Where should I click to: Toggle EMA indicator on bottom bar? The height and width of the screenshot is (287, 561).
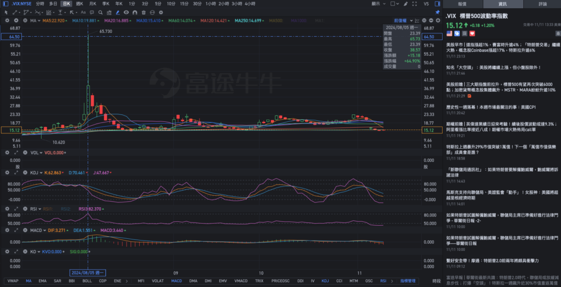point(42,281)
